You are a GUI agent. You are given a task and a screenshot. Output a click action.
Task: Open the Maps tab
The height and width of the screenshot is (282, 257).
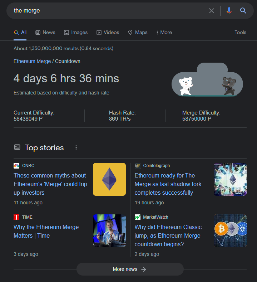(138, 33)
